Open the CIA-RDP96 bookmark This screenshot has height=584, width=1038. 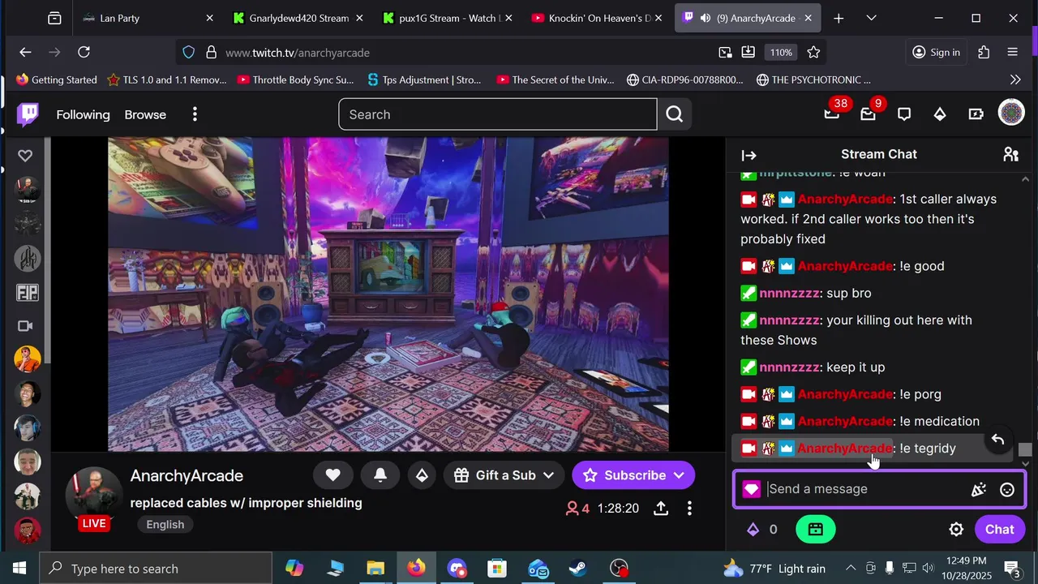point(685,79)
